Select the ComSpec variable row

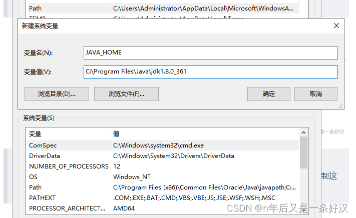pos(163,145)
